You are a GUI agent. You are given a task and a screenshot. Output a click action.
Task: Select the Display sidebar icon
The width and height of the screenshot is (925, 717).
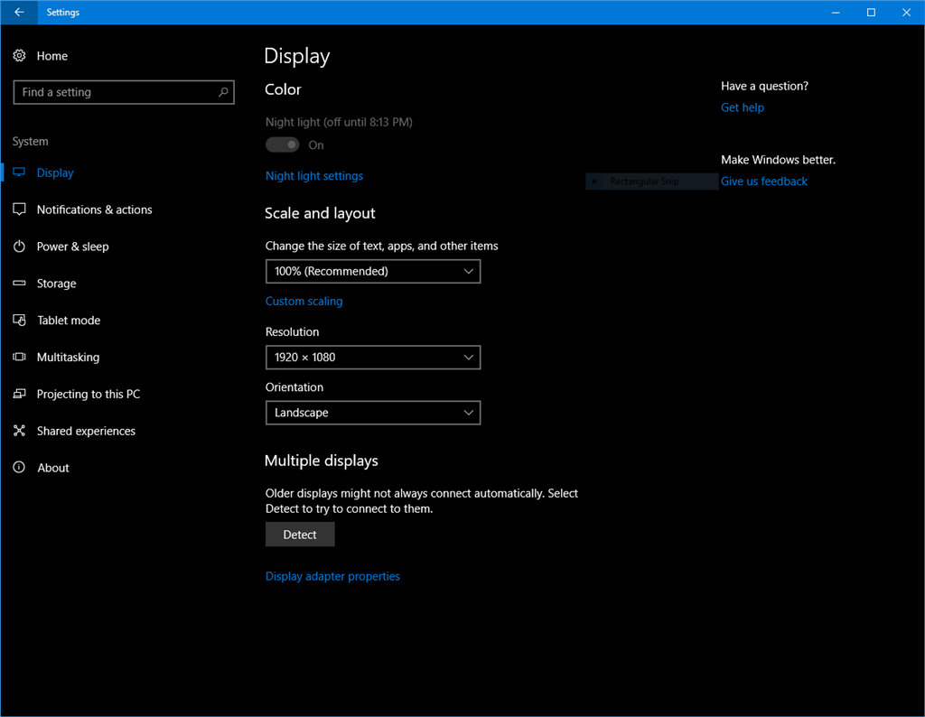point(19,172)
